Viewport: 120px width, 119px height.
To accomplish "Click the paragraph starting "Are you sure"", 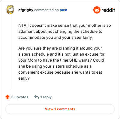I will [x=61, y=63].
